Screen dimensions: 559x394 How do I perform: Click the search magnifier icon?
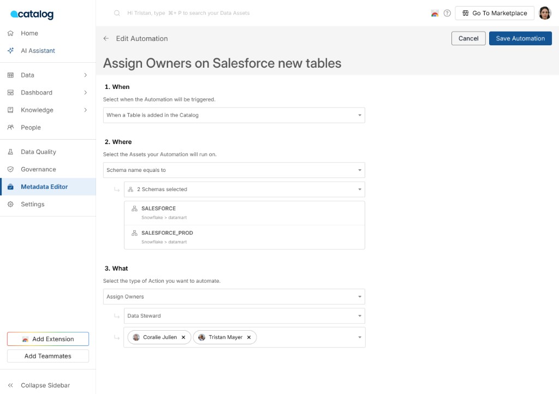click(x=117, y=13)
